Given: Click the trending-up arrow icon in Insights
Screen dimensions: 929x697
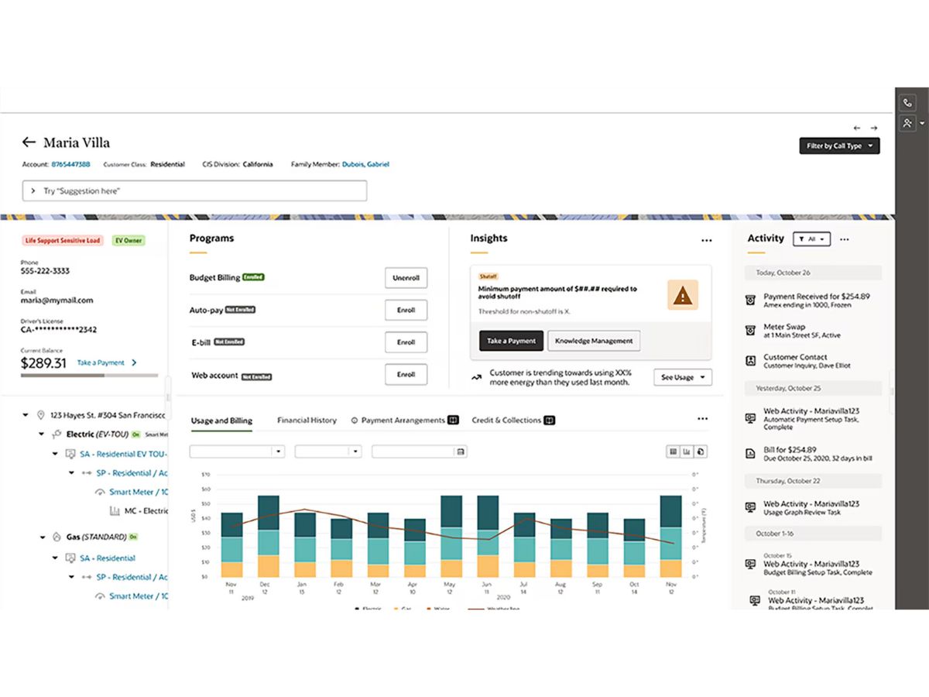Looking at the screenshot, I should point(476,378).
